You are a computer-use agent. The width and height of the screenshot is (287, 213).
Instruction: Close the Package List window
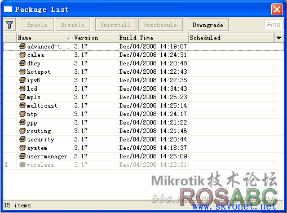(x=277, y=9)
